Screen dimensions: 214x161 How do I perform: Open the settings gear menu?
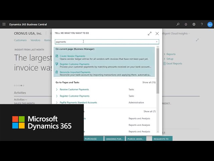pyautogui.click(x=194, y=24)
